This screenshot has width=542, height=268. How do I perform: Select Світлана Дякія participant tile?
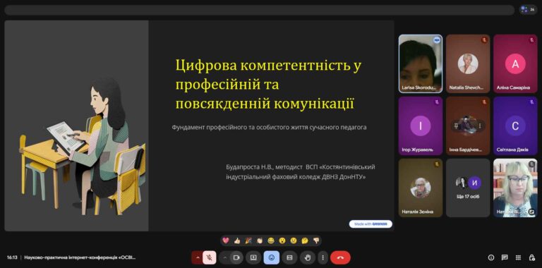515,126
